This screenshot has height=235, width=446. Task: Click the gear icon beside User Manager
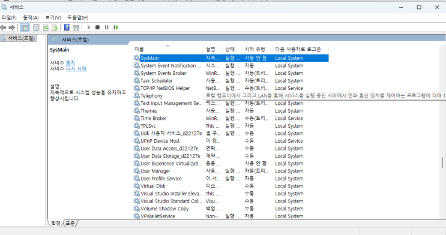(136, 171)
